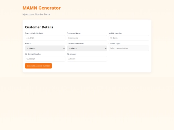Select the Mobile Number input field
This screenshot has height=130, width=174.
(129, 38)
